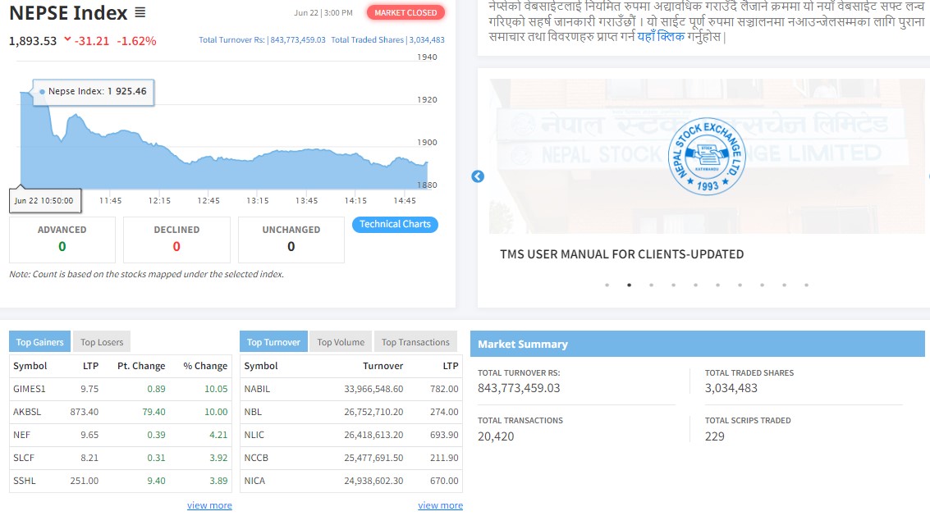This screenshot has width=930, height=516.
Task: Click the AKBSL symbol in Top Gainers
Action: click(x=27, y=412)
